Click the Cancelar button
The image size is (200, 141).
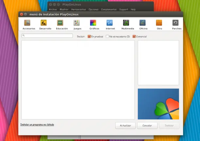(x=147, y=126)
